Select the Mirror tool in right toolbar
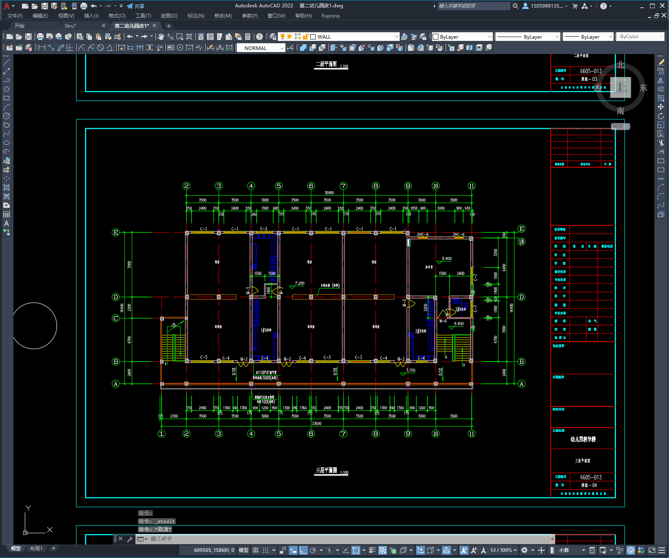 661,80
